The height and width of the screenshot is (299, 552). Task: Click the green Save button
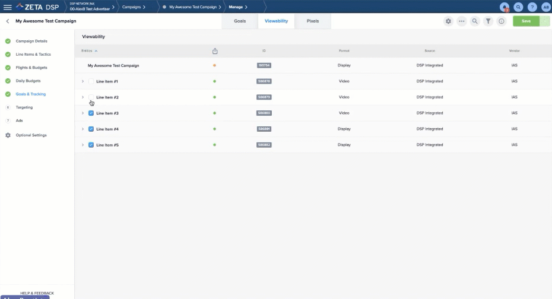pos(526,21)
